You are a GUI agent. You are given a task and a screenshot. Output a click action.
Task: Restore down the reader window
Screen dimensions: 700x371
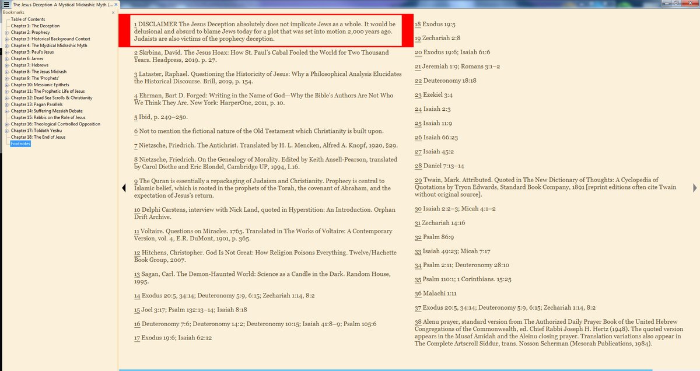tap(677, 3)
